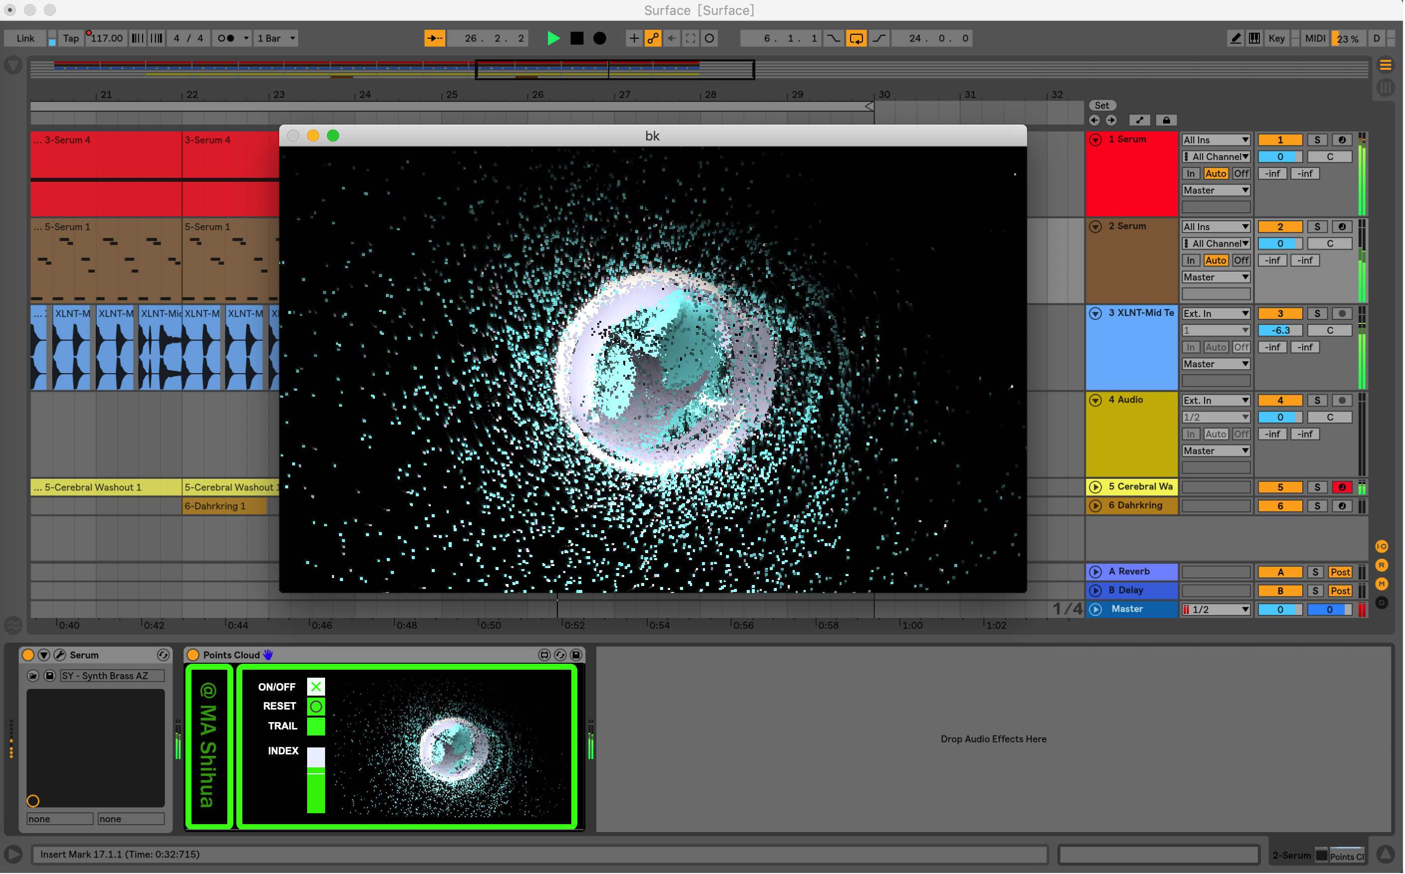The width and height of the screenshot is (1405, 874).
Task: Switch on MIDI map mode
Action: tap(1314, 38)
